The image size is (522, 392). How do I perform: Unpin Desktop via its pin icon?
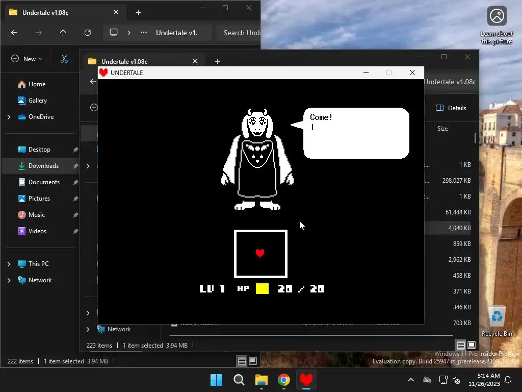click(x=75, y=150)
